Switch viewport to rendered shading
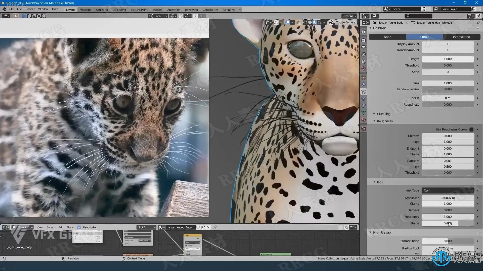Image resolution: width=483 pixels, height=271 pixels. point(319,22)
